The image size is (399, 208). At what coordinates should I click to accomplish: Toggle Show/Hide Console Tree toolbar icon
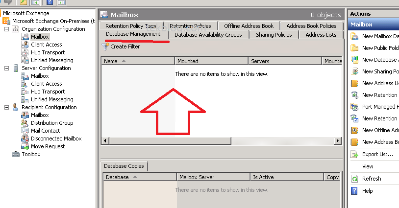[x=35, y=2]
